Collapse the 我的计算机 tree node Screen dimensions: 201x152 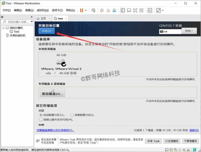tap(3, 28)
